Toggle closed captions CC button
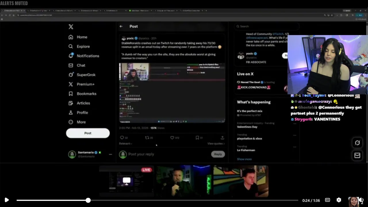Viewport: 368px width, 207px height. [327, 200]
